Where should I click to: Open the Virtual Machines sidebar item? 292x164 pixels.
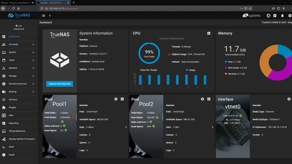[19, 131]
